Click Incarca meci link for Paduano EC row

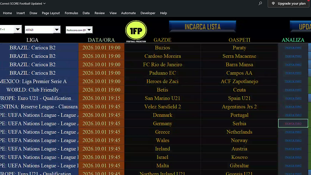coord(293,73)
